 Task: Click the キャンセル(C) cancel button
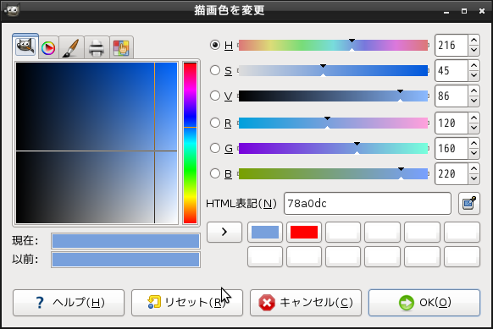[306, 303]
